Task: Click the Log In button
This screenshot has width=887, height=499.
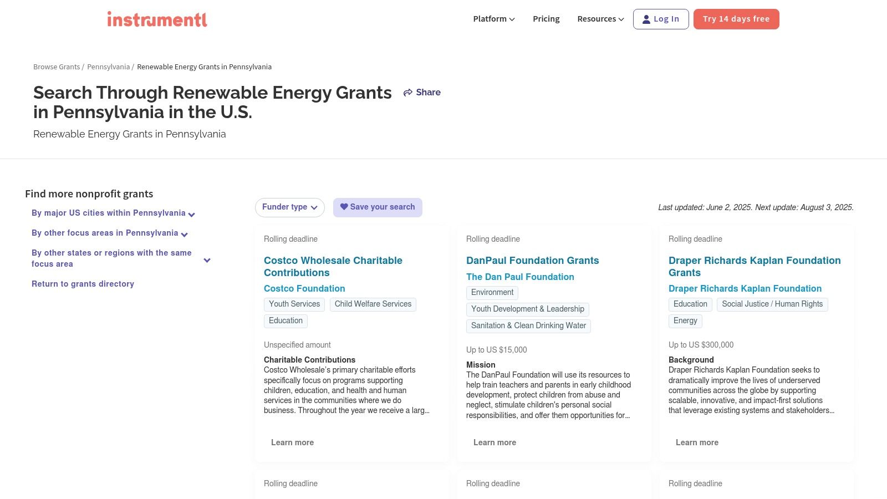Action: [661, 18]
